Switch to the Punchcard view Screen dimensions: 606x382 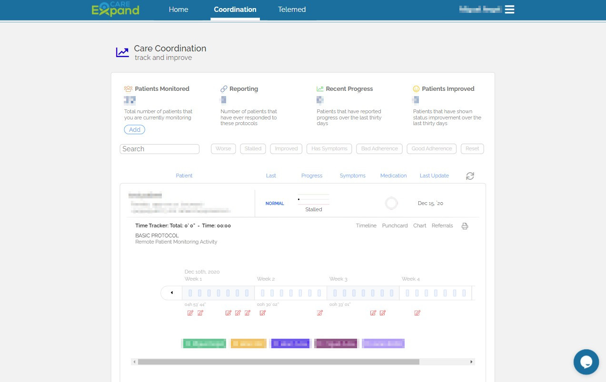pos(395,225)
